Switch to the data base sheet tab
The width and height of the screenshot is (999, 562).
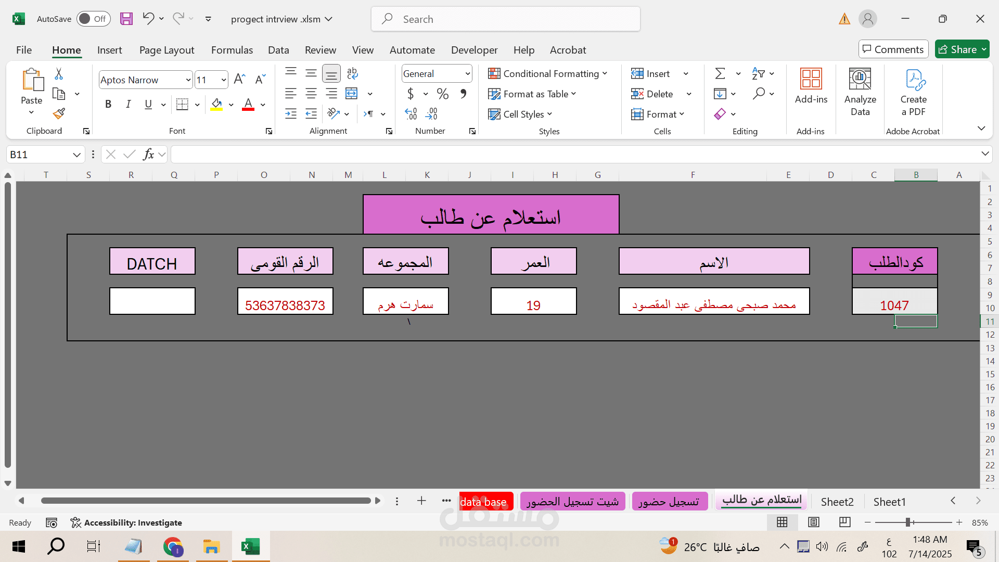(x=483, y=502)
